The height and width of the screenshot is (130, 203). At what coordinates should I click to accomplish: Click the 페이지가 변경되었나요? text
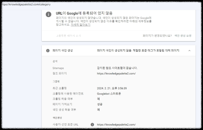157,36
